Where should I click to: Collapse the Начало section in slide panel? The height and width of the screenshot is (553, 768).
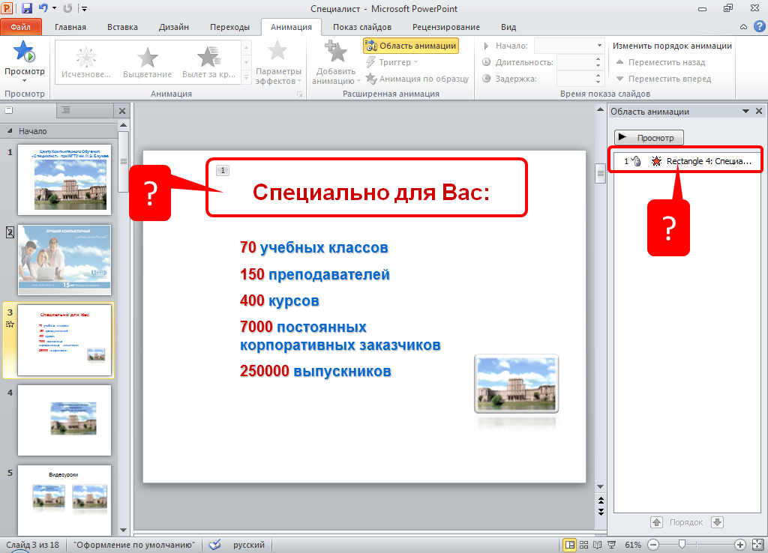click(10, 131)
